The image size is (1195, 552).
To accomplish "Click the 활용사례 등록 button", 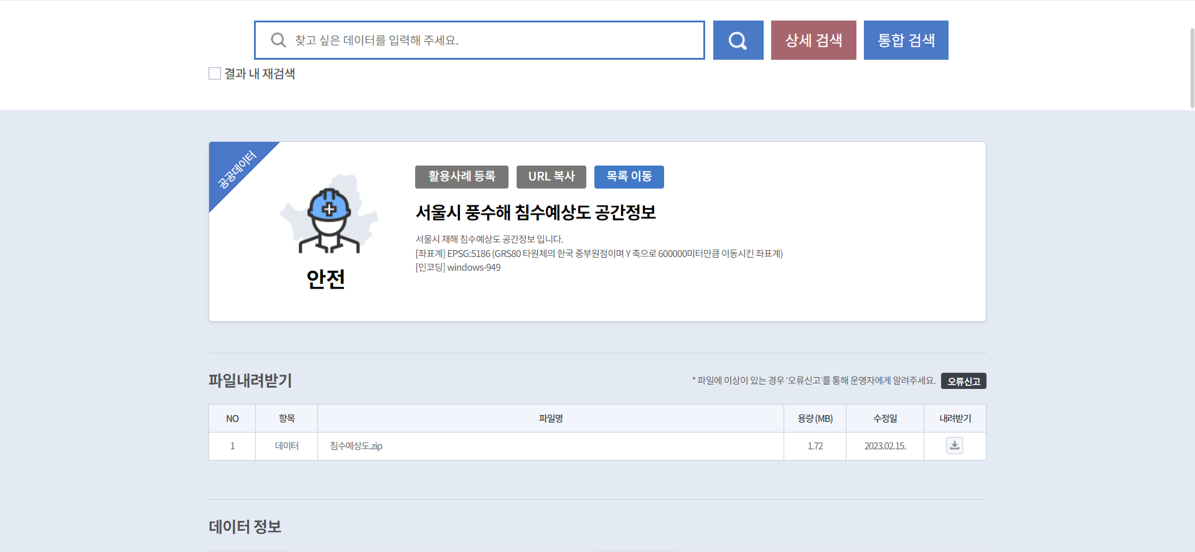I will coord(462,177).
